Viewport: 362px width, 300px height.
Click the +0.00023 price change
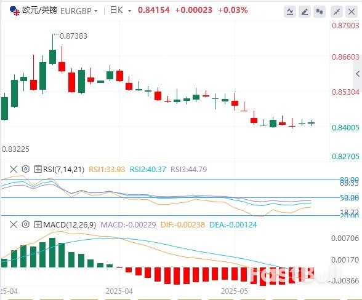coord(194,10)
